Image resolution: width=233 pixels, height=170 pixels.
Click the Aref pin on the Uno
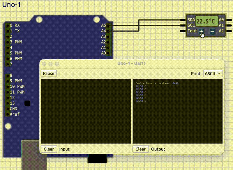[7, 114]
